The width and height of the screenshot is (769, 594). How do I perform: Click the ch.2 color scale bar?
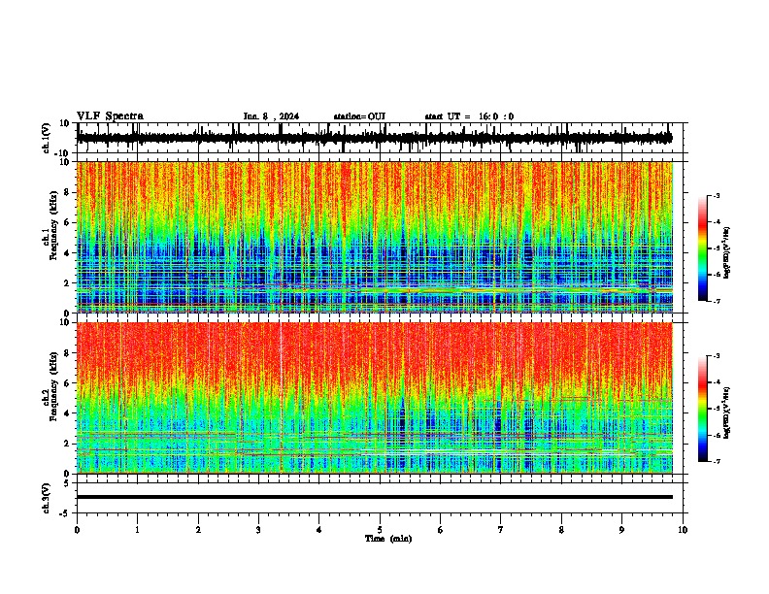click(x=702, y=409)
